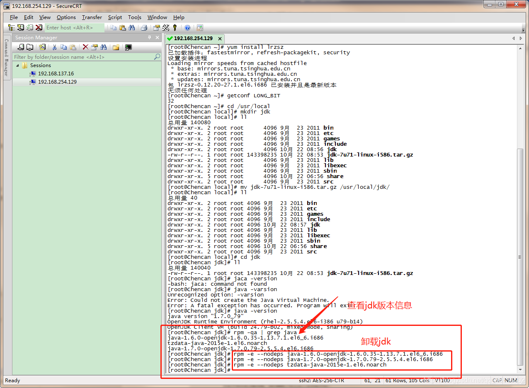529x388 pixels.
Task: Click the Enter host input field
Action: pos(75,28)
